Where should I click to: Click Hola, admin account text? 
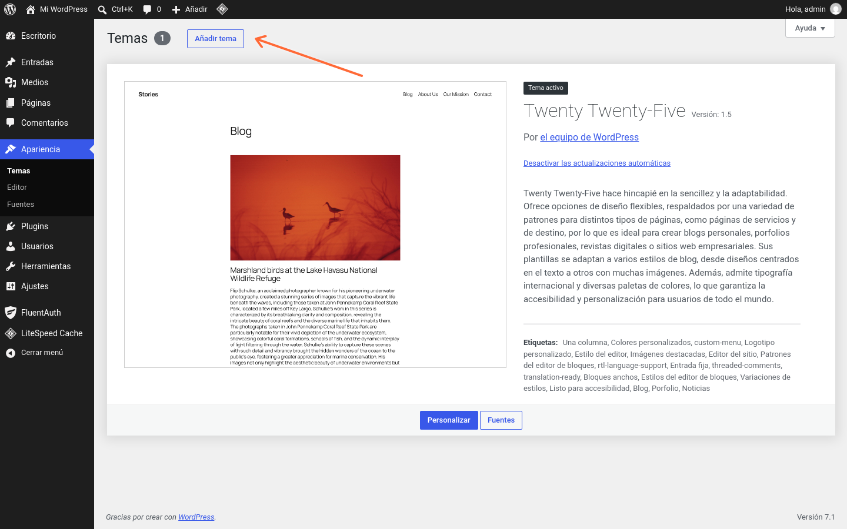(805, 9)
